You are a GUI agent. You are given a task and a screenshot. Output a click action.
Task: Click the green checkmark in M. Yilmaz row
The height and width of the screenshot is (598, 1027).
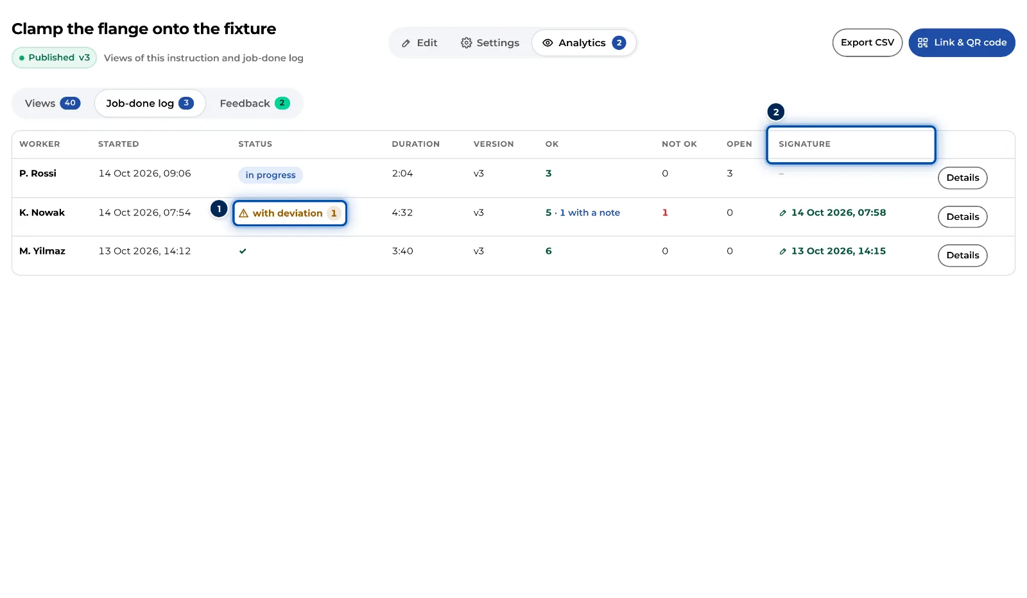(x=243, y=251)
